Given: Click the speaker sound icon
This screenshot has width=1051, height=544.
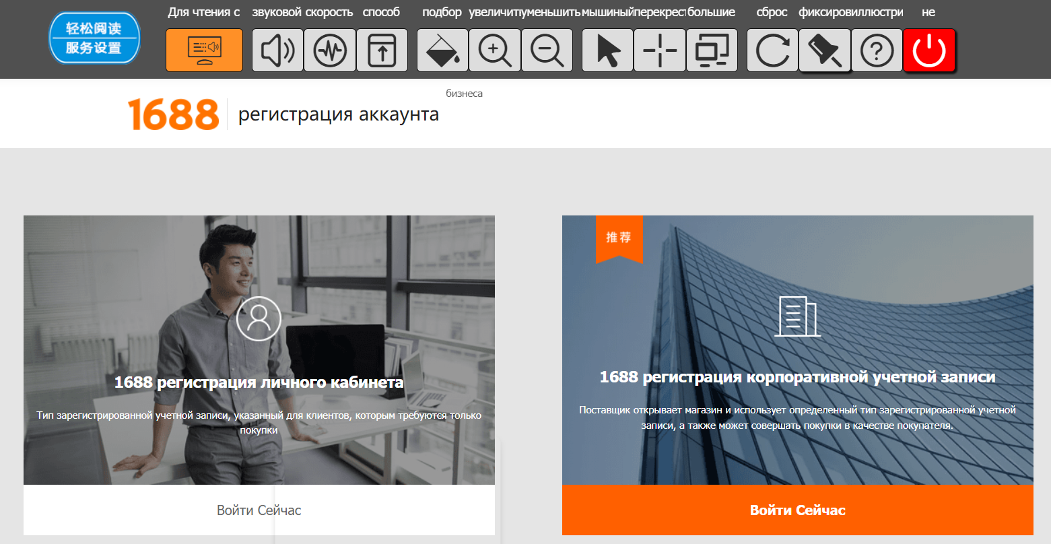Looking at the screenshot, I should pos(277,50).
